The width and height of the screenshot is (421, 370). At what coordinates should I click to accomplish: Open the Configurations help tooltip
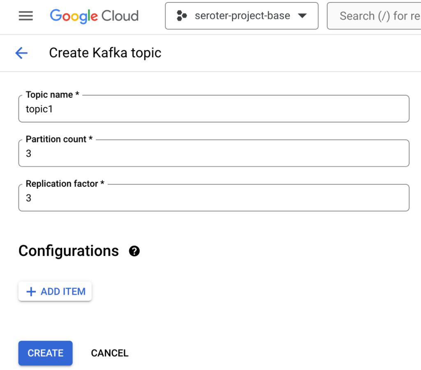[134, 251]
